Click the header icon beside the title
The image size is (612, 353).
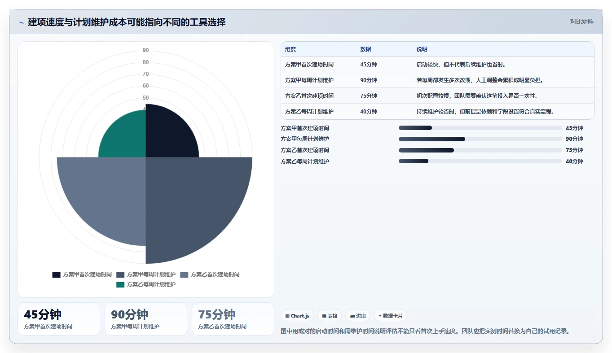pyautogui.click(x=21, y=22)
